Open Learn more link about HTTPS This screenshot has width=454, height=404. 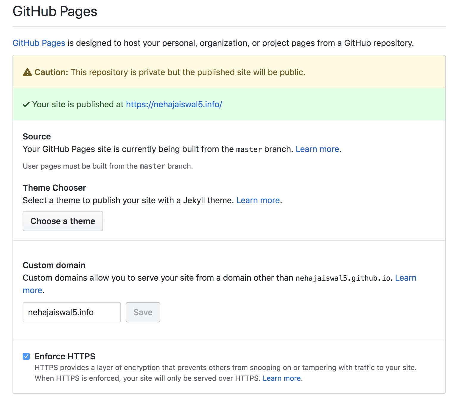[x=282, y=378]
